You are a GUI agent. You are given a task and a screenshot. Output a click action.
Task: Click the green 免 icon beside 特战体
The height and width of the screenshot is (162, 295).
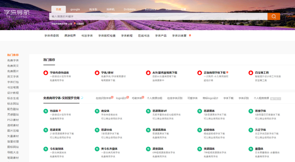[x=46, y=111]
